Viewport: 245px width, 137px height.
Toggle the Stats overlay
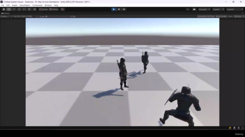pyautogui.click(x=230, y=16)
